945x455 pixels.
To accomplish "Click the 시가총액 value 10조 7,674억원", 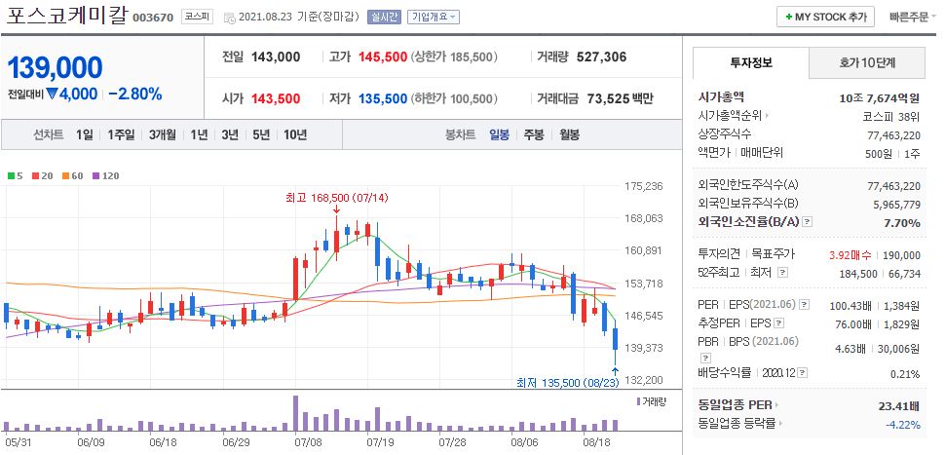I will click(880, 97).
